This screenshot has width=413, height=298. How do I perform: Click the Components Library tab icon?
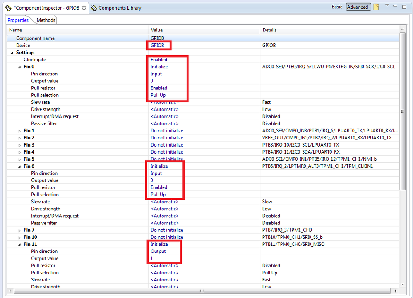[94, 8]
